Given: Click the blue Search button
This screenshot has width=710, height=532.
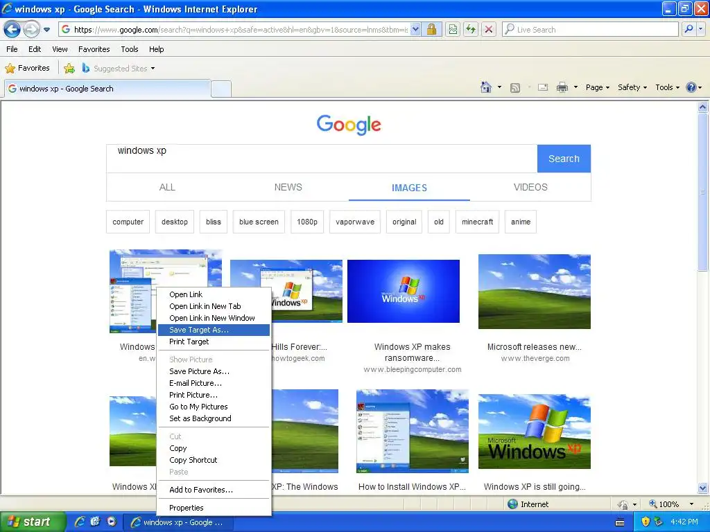Looking at the screenshot, I should (564, 159).
